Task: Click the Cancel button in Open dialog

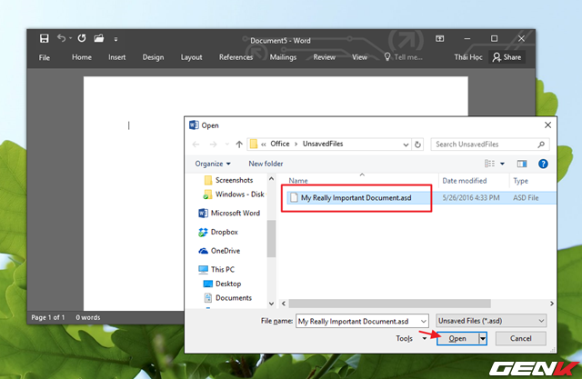Action: click(520, 338)
